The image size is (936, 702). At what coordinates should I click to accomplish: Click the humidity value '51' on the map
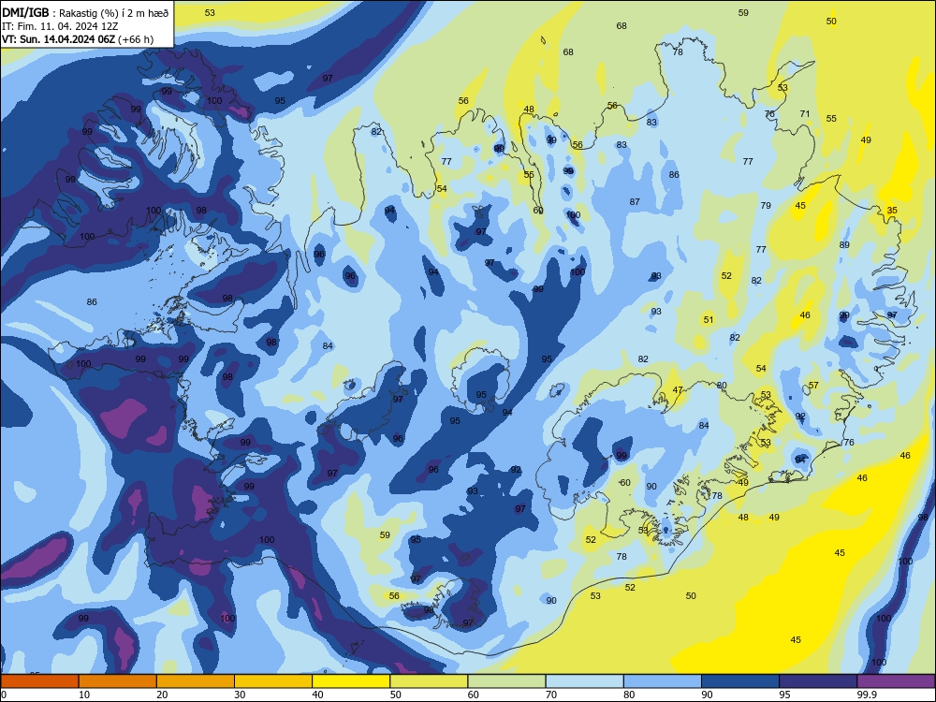708,319
